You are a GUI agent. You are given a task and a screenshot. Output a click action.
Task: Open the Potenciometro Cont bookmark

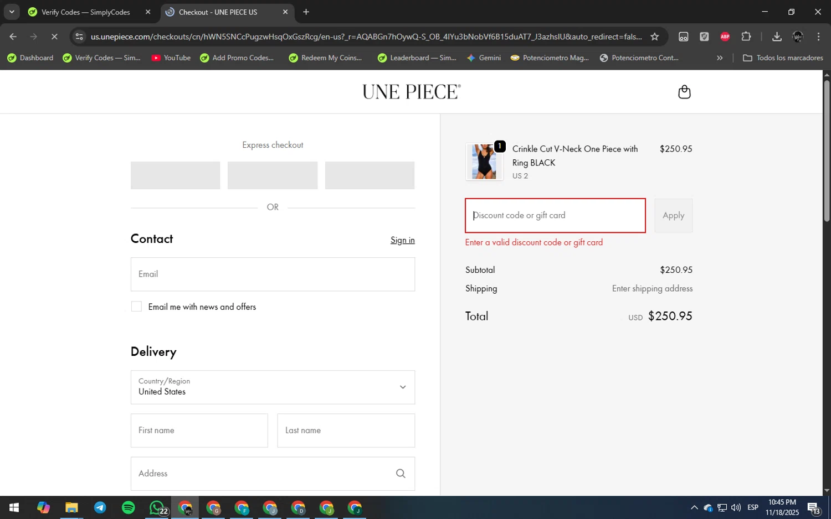[639, 58]
